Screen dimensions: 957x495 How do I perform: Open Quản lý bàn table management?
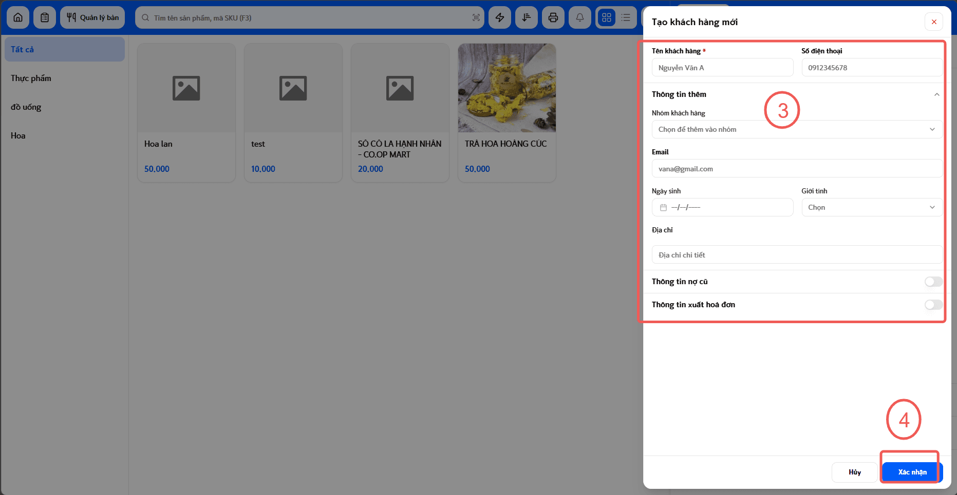tap(92, 17)
